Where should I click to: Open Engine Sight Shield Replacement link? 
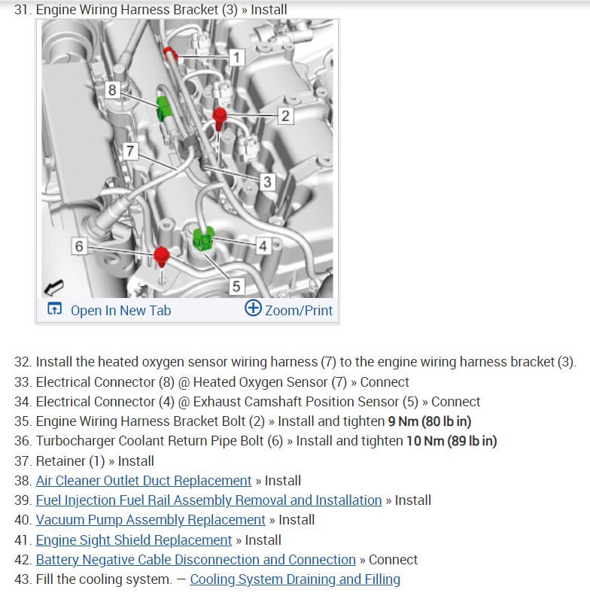[134, 540]
